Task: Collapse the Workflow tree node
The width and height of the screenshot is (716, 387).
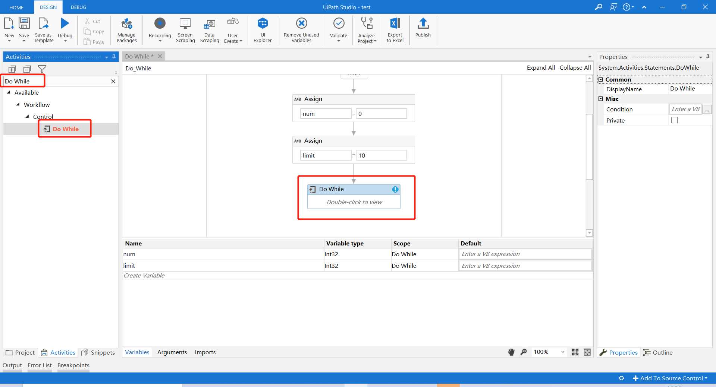Action: (x=18, y=105)
